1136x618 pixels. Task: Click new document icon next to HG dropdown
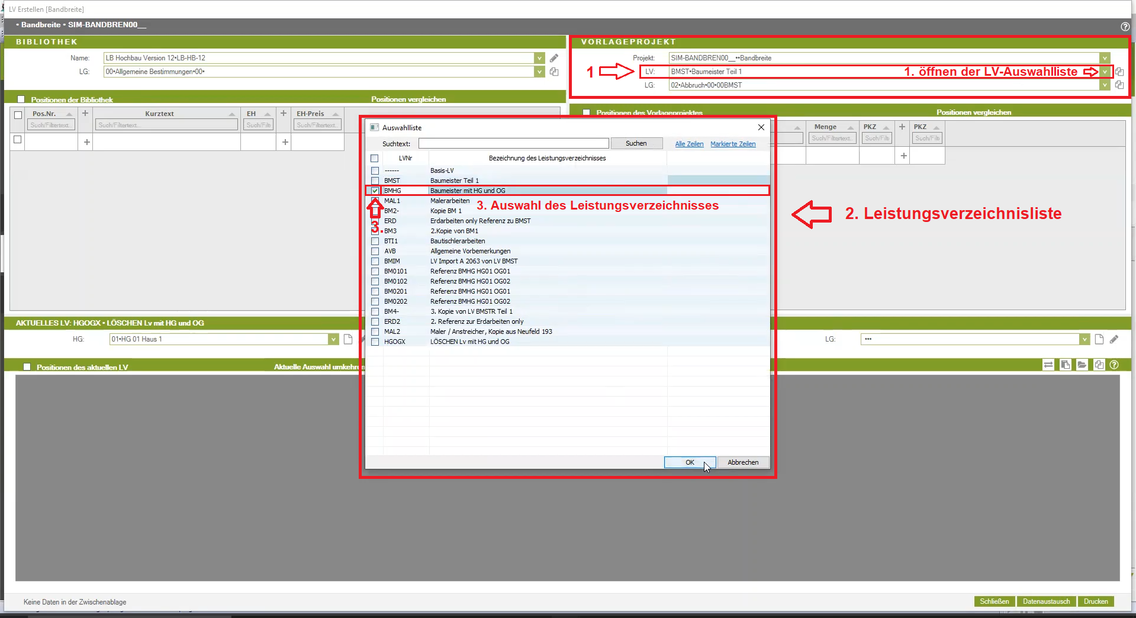click(x=348, y=339)
